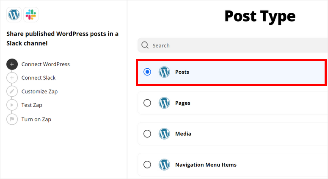Click the Post Type search field
328x179 pixels.
(237, 45)
